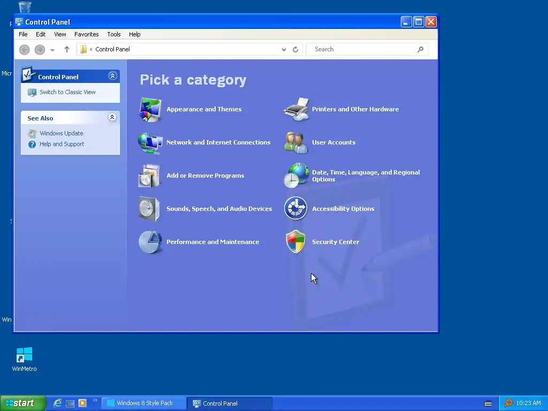
Task: Click the Show Desktop Quick Launch icon
Action: click(70, 404)
